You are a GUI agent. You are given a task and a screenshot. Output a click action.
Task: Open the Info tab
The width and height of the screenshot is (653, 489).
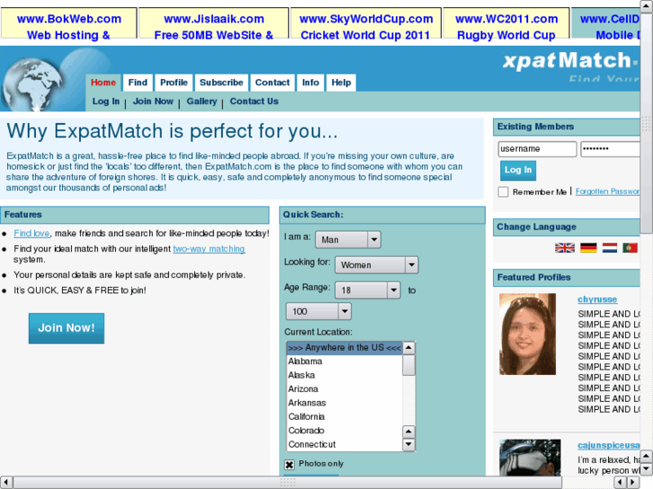(x=311, y=83)
